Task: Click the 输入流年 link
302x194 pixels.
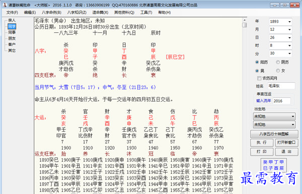Action: coord(264,101)
